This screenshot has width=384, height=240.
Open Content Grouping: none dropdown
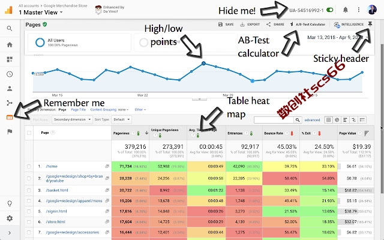coord(109,110)
